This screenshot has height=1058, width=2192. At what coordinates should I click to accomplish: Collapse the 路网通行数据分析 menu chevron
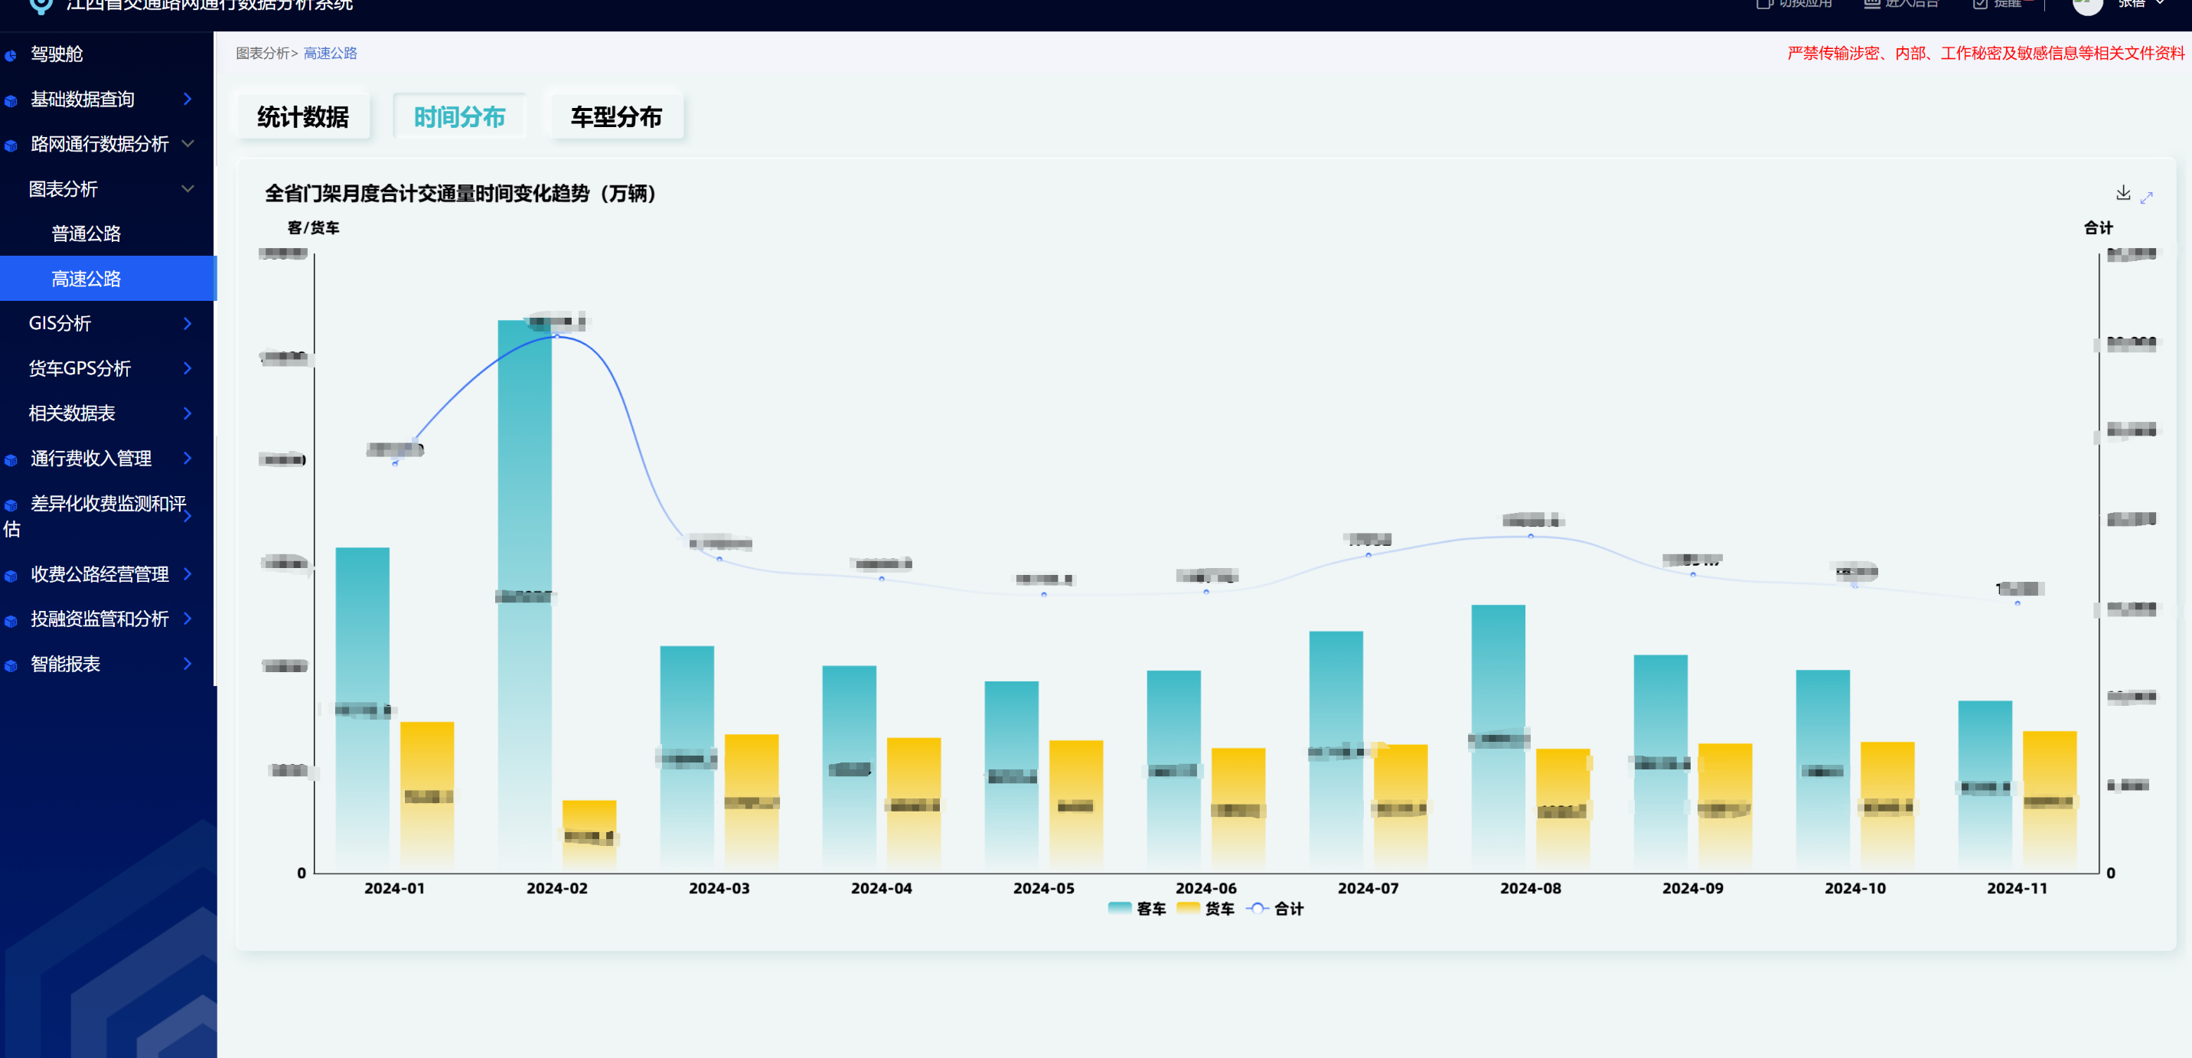click(x=188, y=143)
